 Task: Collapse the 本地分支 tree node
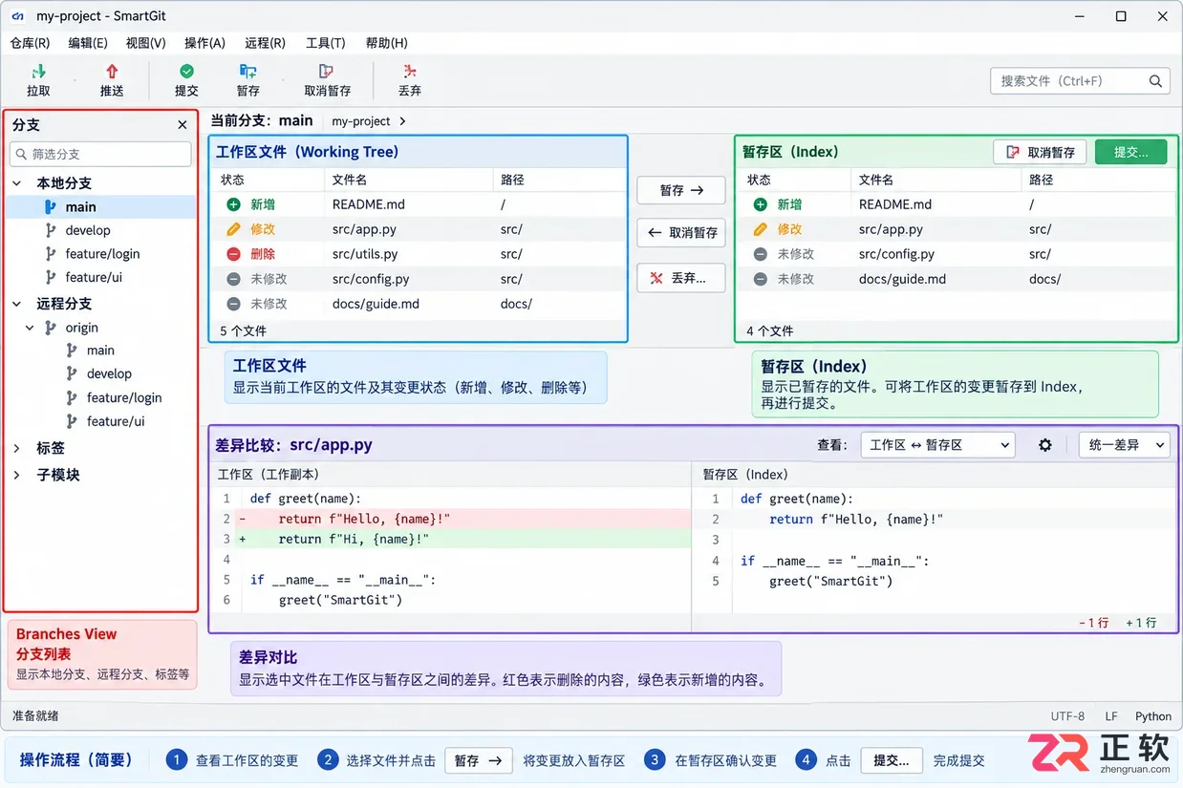tap(17, 183)
